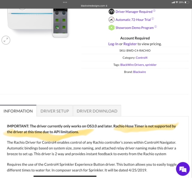
Task: Open the Automatic 72-Hour Trial link
Action: [x=133, y=20]
